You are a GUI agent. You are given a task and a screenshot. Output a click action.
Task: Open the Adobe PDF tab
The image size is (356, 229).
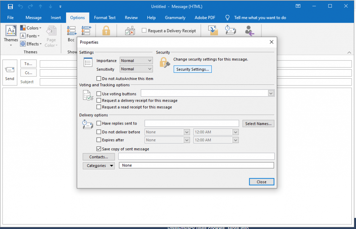click(205, 17)
